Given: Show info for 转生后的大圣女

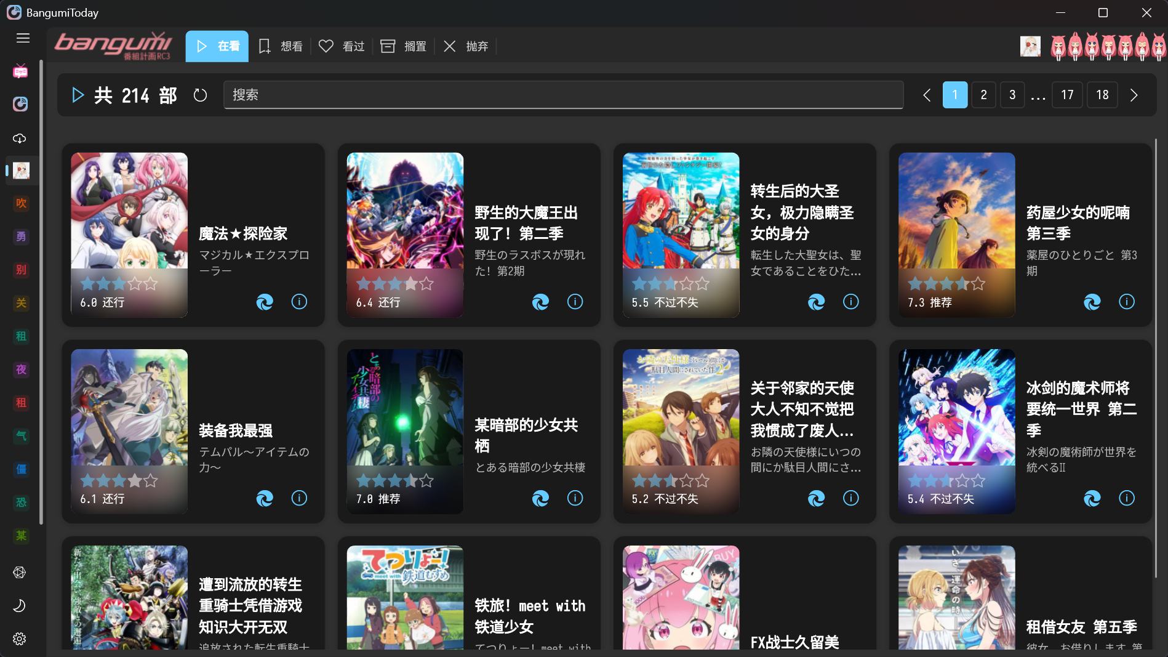Looking at the screenshot, I should click(x=850, y=302).
